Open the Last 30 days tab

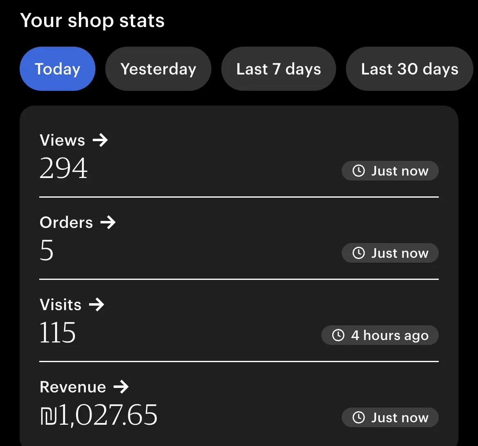tap(409, 69)
